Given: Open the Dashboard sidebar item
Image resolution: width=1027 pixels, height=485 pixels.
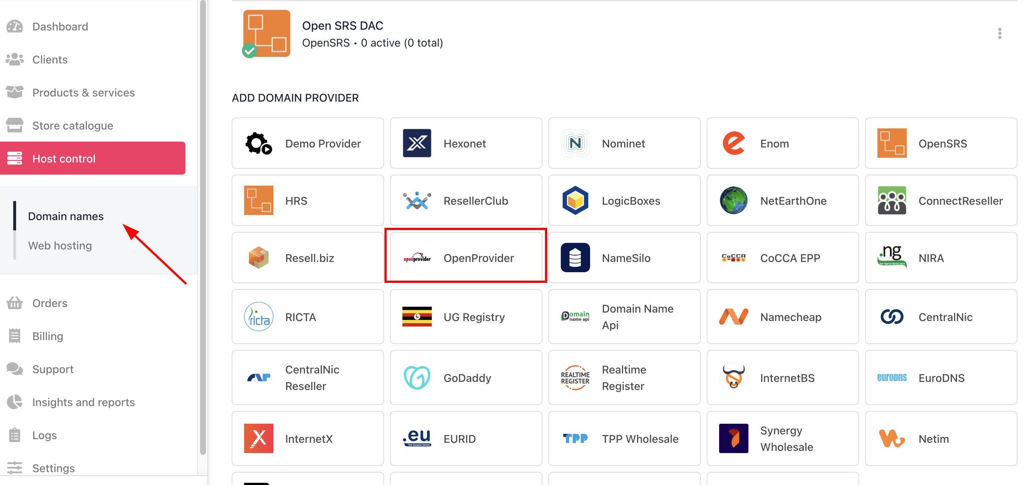Looking at the screenshot, I should [x=60, y=26].
